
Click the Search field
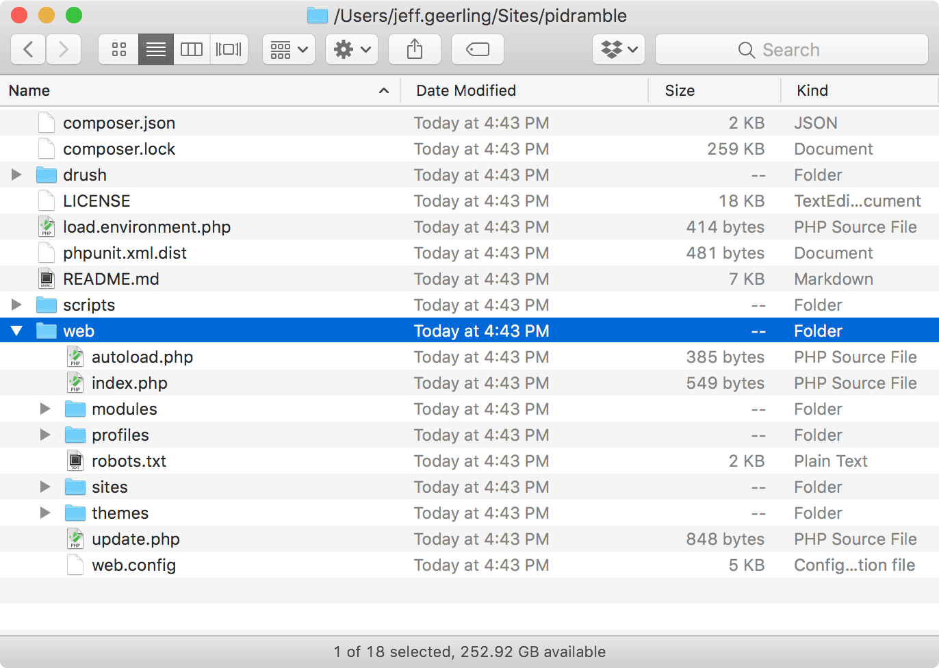tap(792, 49)
